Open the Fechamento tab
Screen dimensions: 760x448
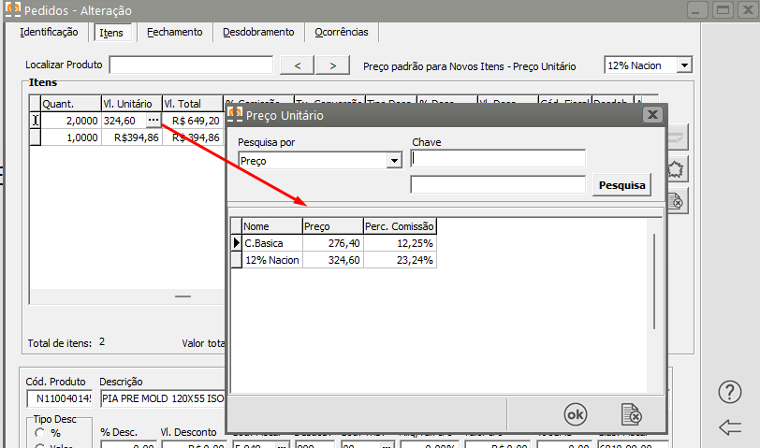174,32
